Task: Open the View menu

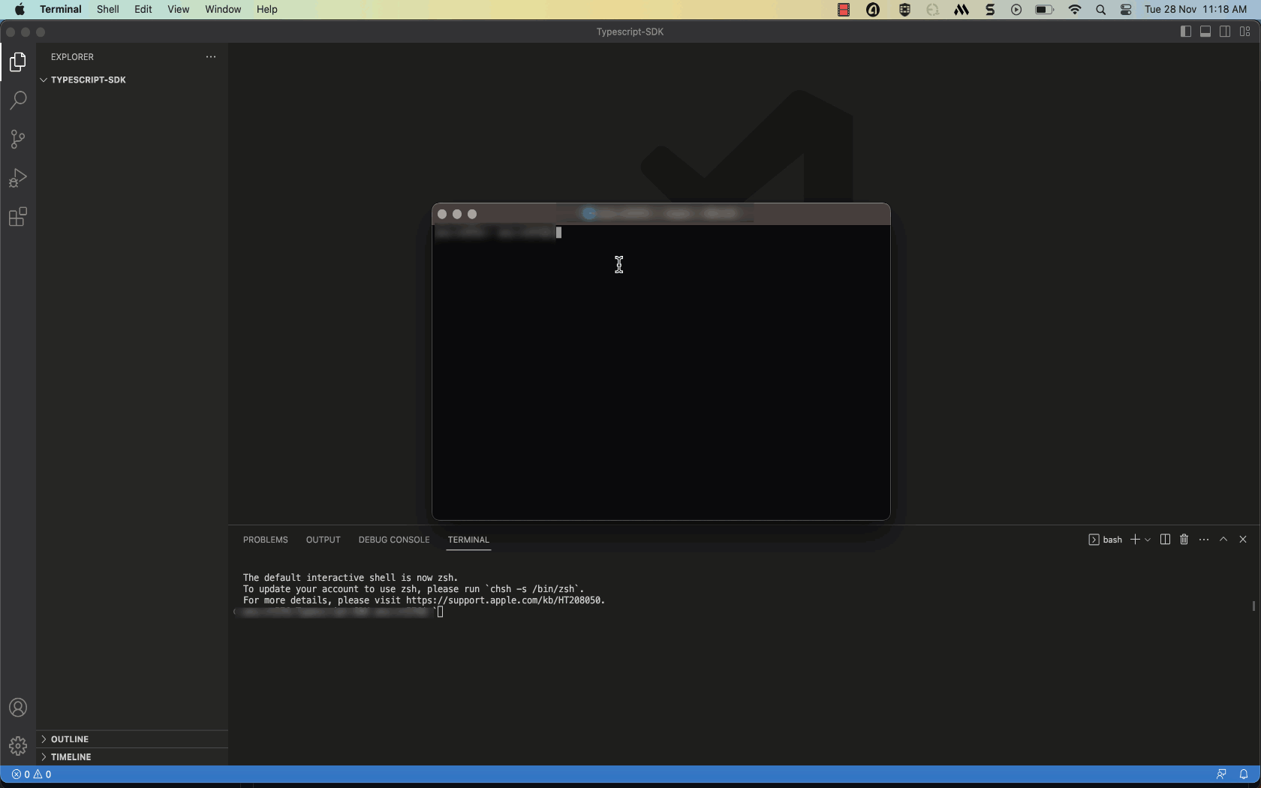Action: coord(178,10)
